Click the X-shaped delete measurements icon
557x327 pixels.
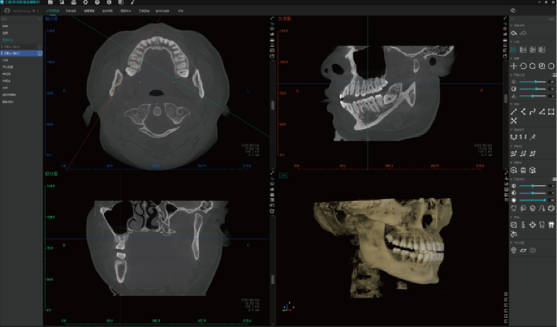(514, 121)
